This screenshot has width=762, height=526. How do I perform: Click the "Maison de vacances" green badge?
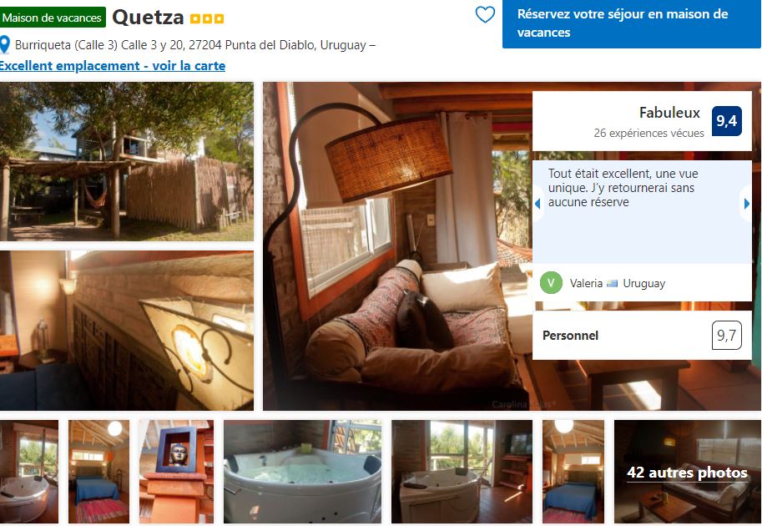[x=53, y=18]
